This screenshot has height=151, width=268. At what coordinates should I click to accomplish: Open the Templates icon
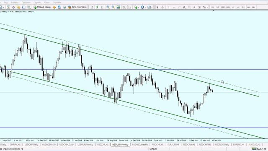(x=149, y=7)
